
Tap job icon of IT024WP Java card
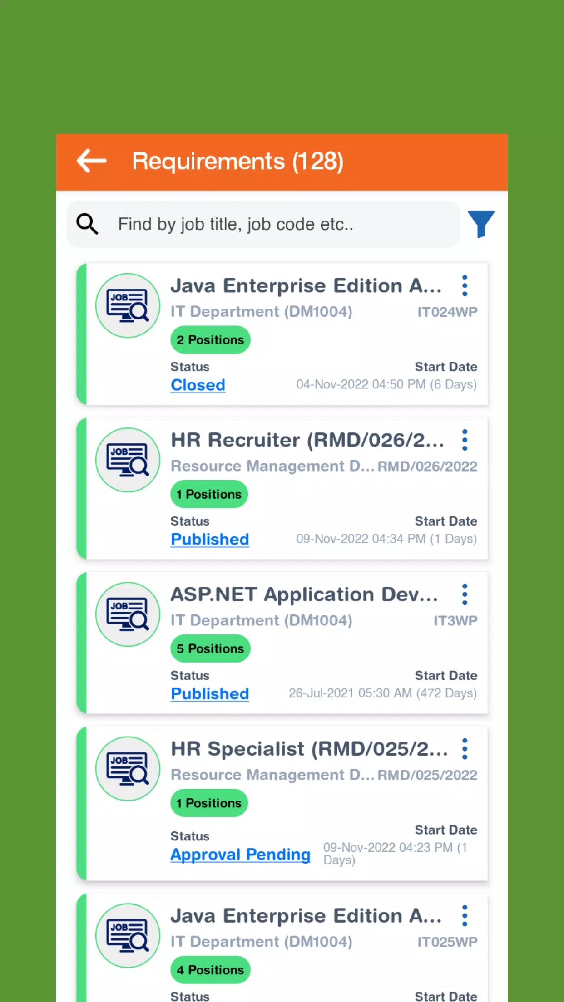point(128,305)
